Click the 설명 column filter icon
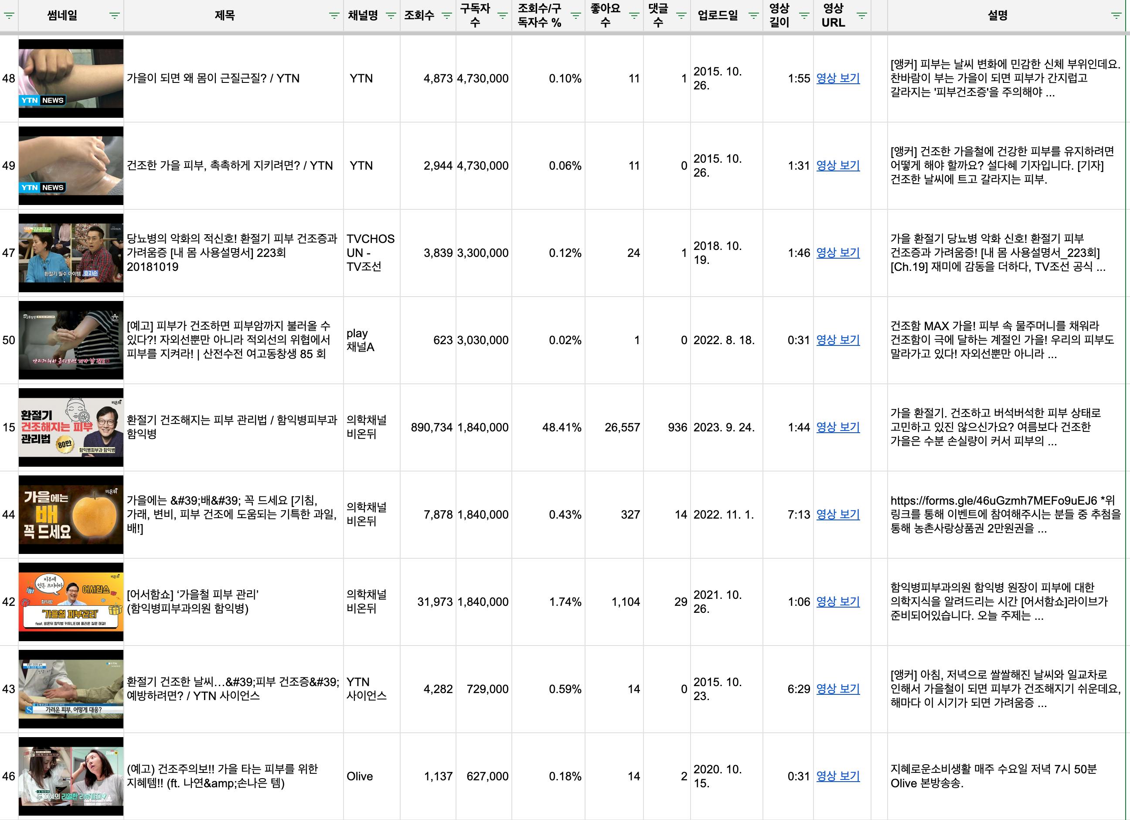 pyautogui.click(x=1116, y=15)
